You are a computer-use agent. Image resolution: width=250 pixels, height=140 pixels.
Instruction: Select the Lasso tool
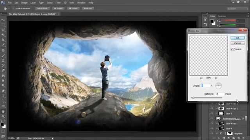pyautogui.click(x=3, y=30)
